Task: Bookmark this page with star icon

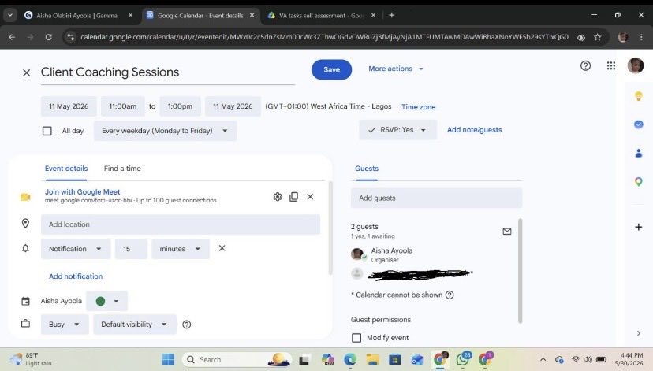Action: click(x=598, y=37)
